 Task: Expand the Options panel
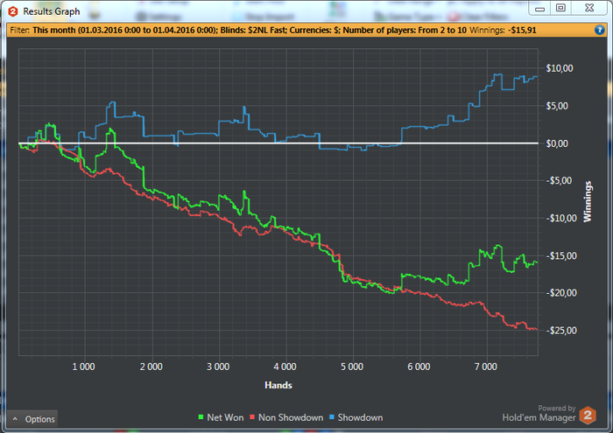coord(32,419)
